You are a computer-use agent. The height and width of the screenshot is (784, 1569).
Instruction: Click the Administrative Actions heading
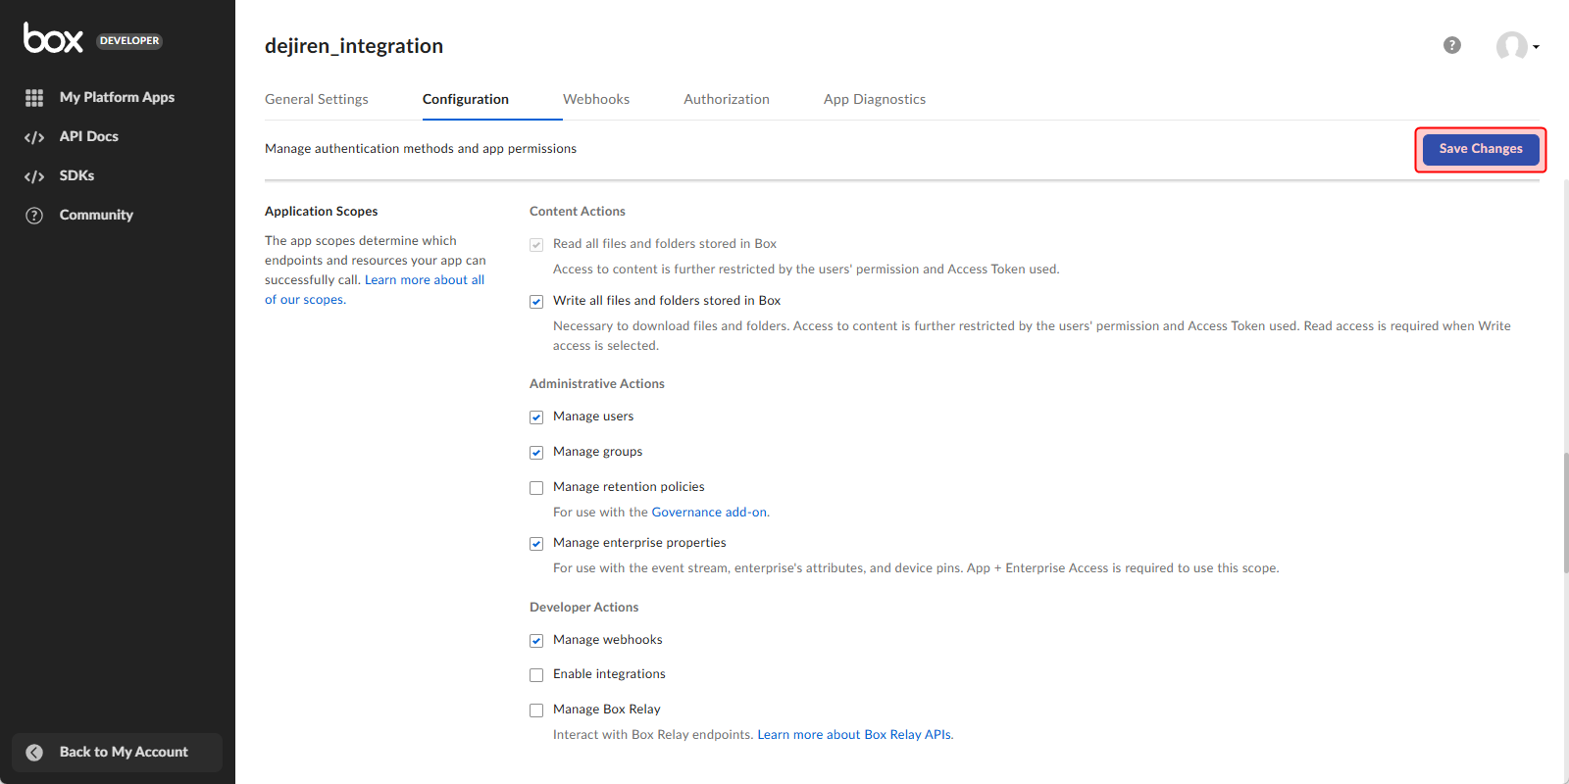pos(597,383)
